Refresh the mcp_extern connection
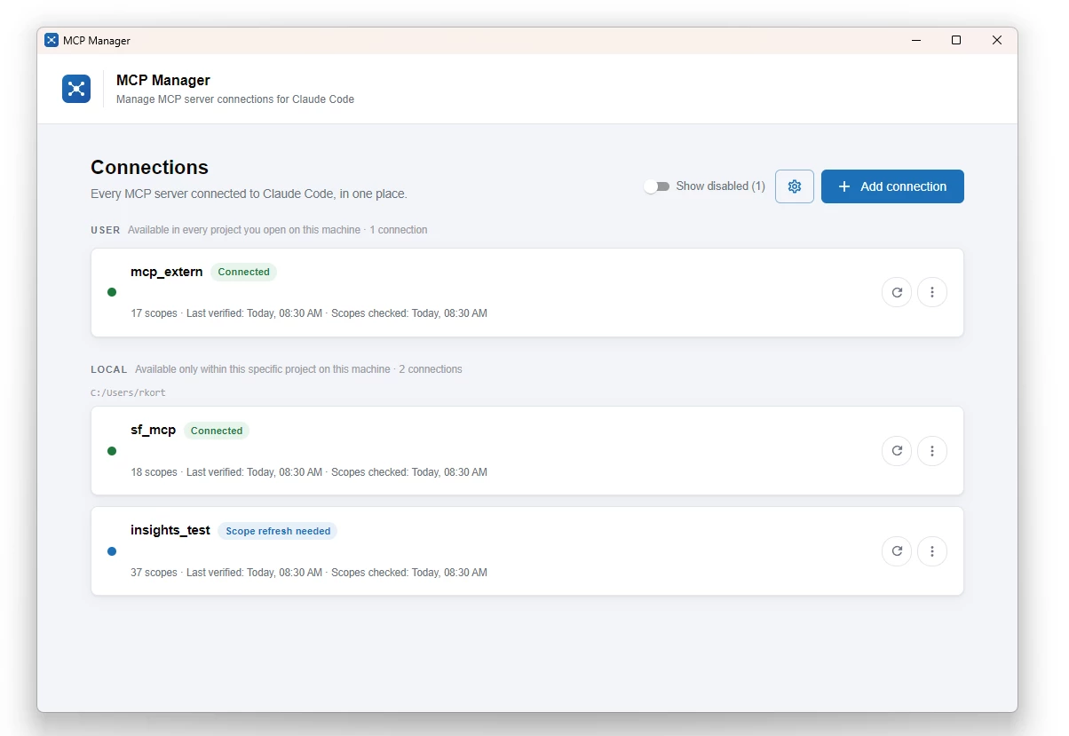 pos(897,292)
